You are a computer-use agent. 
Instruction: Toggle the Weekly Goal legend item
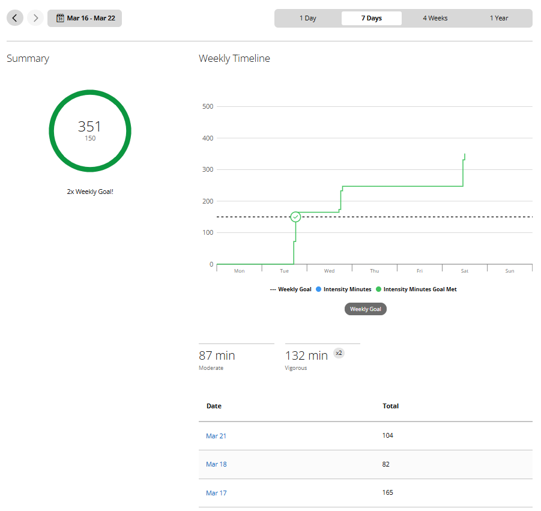tap(290, 289)
